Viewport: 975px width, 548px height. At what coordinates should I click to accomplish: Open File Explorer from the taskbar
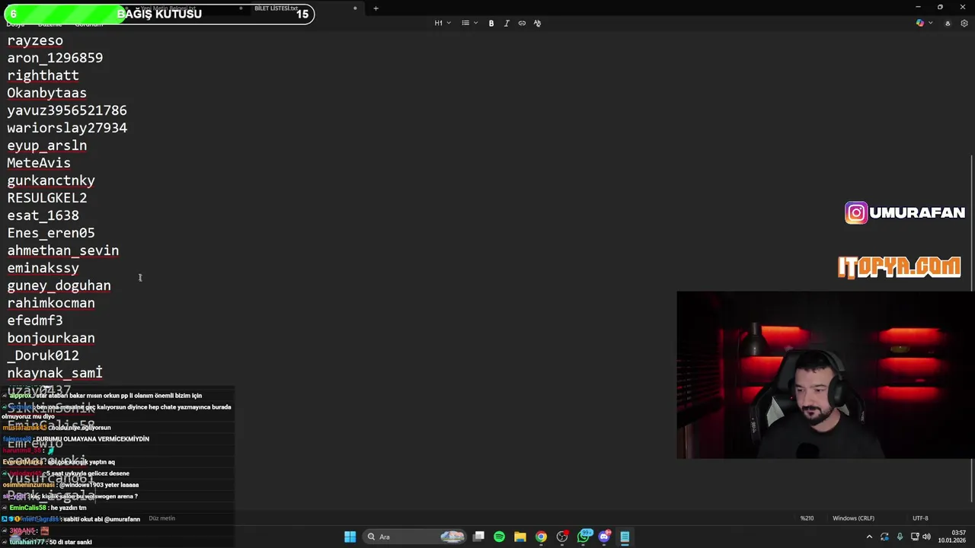pyautogui.click(x=519, y=537)
